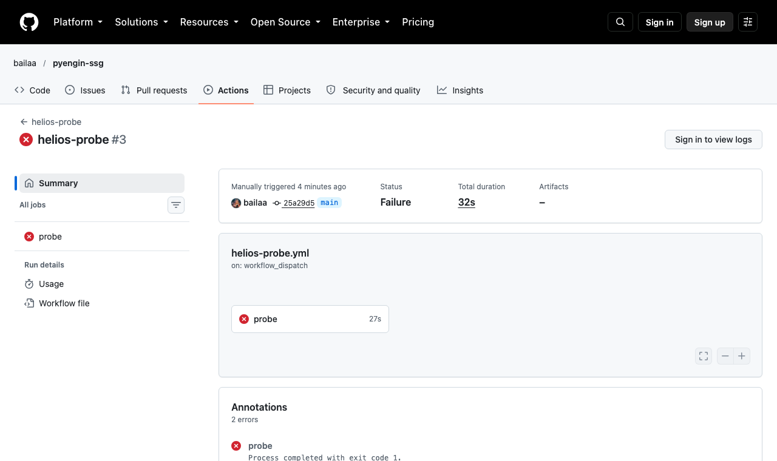Open Workflow file in sidebar
Image resolution: width=777 pixels, height=461 pixels.
[x=102, y=303]
